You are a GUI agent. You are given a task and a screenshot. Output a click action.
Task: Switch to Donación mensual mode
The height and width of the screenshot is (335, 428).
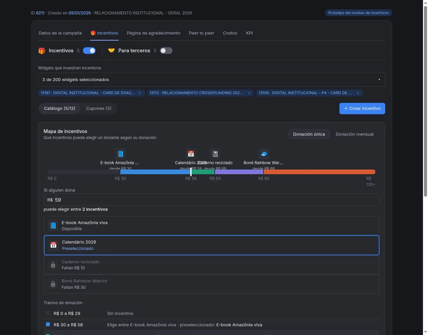[x=354, y=134]
